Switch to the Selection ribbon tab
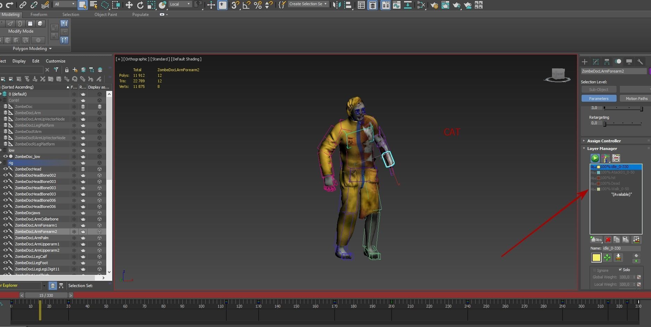The image size is (651, 327). coord(71,15)
